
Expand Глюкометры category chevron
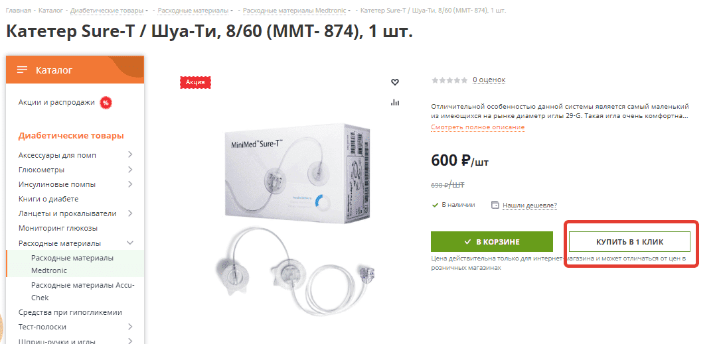click(130, 170)
